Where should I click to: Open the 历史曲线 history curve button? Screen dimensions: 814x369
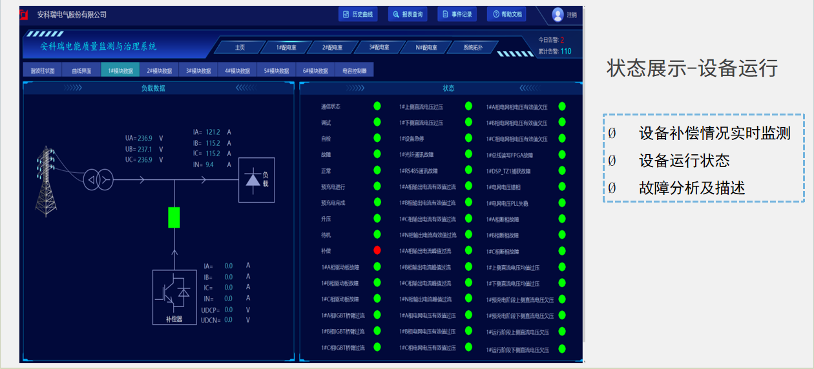pyautogui.click(x=358, y=14)
